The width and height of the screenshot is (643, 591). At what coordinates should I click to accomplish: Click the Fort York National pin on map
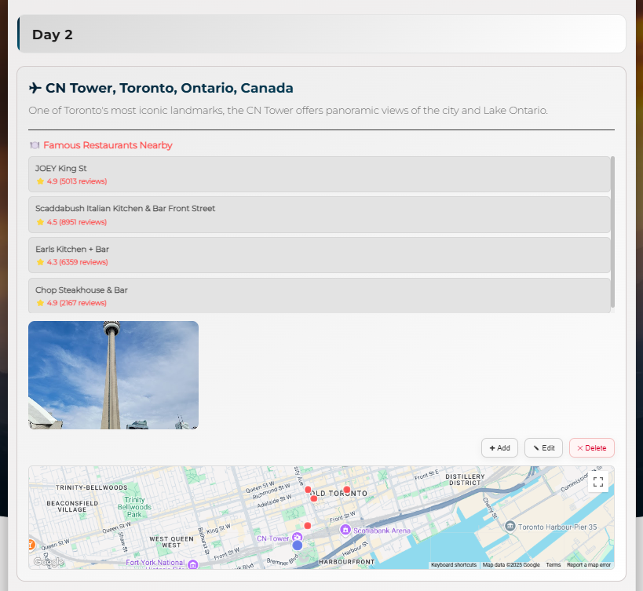192,564
